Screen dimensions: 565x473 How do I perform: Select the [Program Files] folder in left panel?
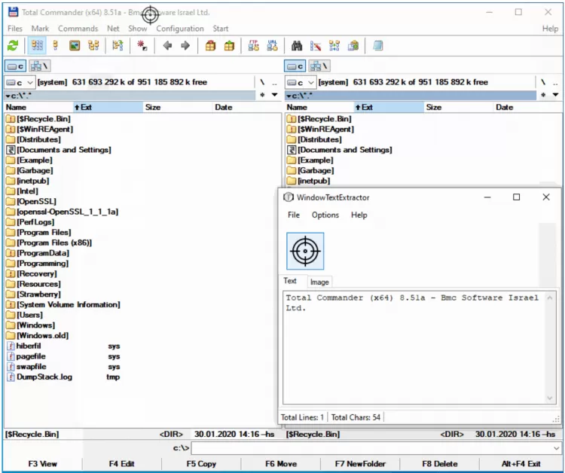[x=44, y=233]
